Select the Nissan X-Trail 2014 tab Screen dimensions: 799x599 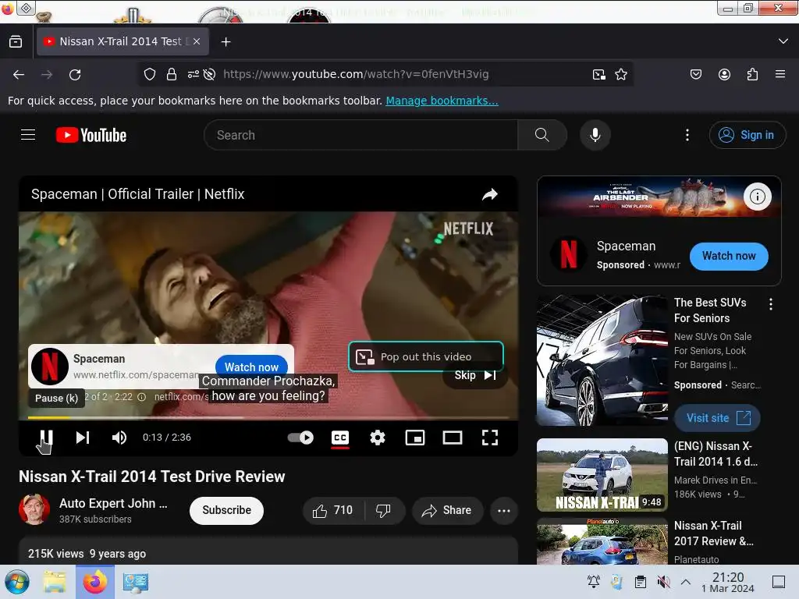(x=123, y=41)
